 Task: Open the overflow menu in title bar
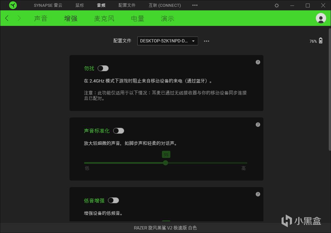pos(195,5)
